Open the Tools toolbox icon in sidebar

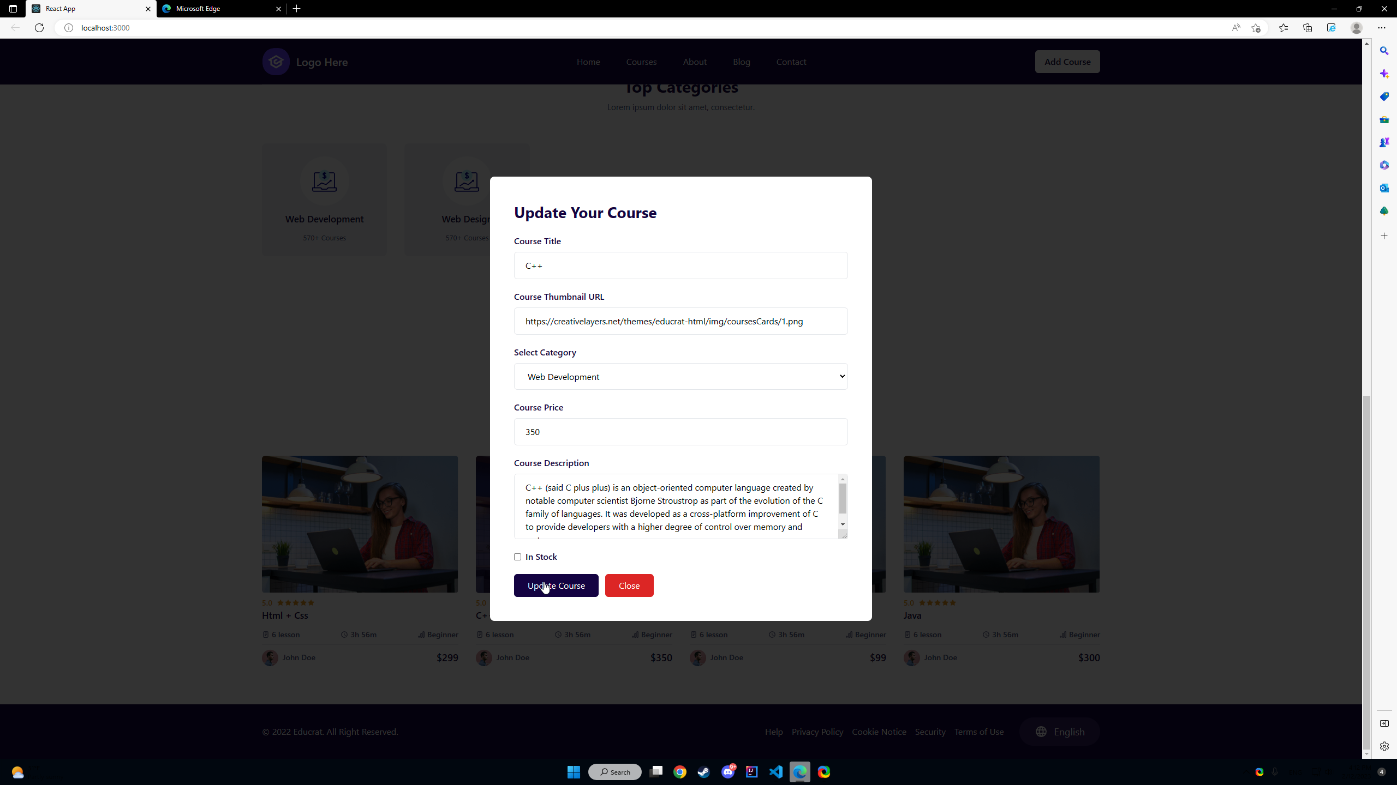(1384, 119)
